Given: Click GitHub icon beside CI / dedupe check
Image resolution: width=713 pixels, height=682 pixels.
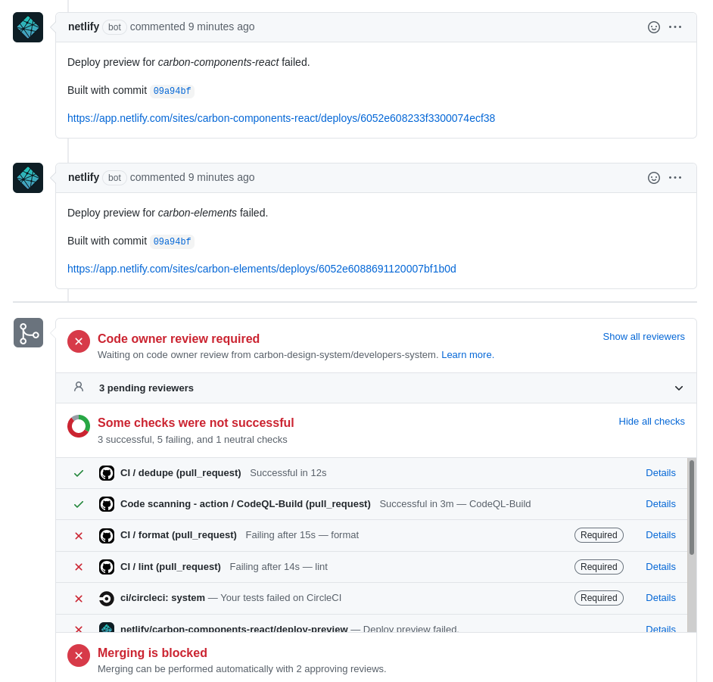Looking at the screenshot, I should point(107,473).
